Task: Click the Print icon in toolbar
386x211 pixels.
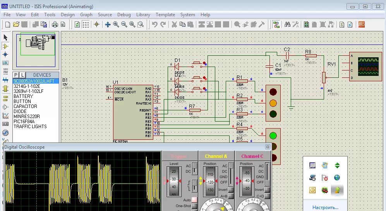Action: coord(55,24)
